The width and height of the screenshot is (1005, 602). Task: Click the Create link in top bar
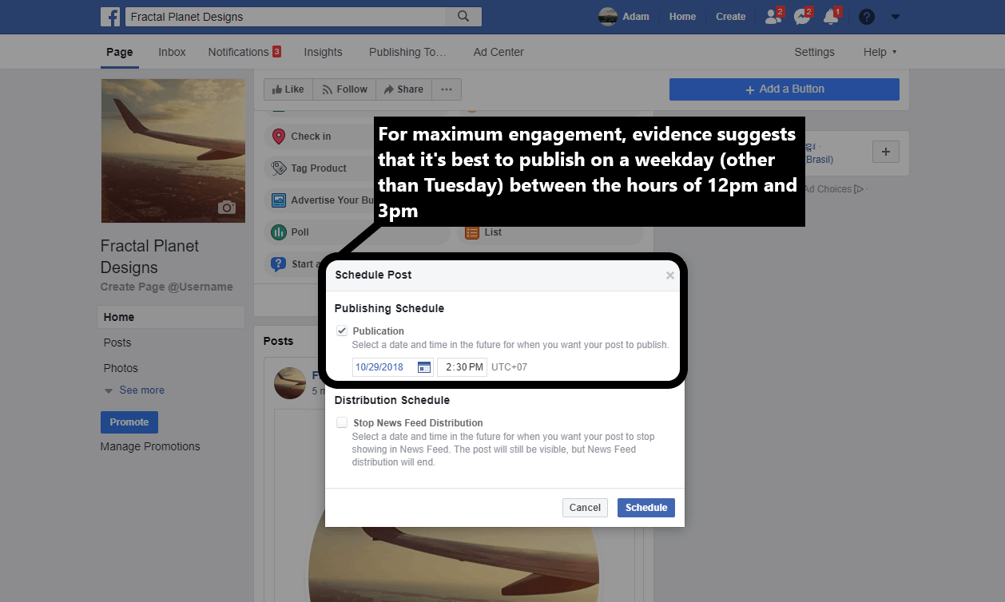click(731, 17)
